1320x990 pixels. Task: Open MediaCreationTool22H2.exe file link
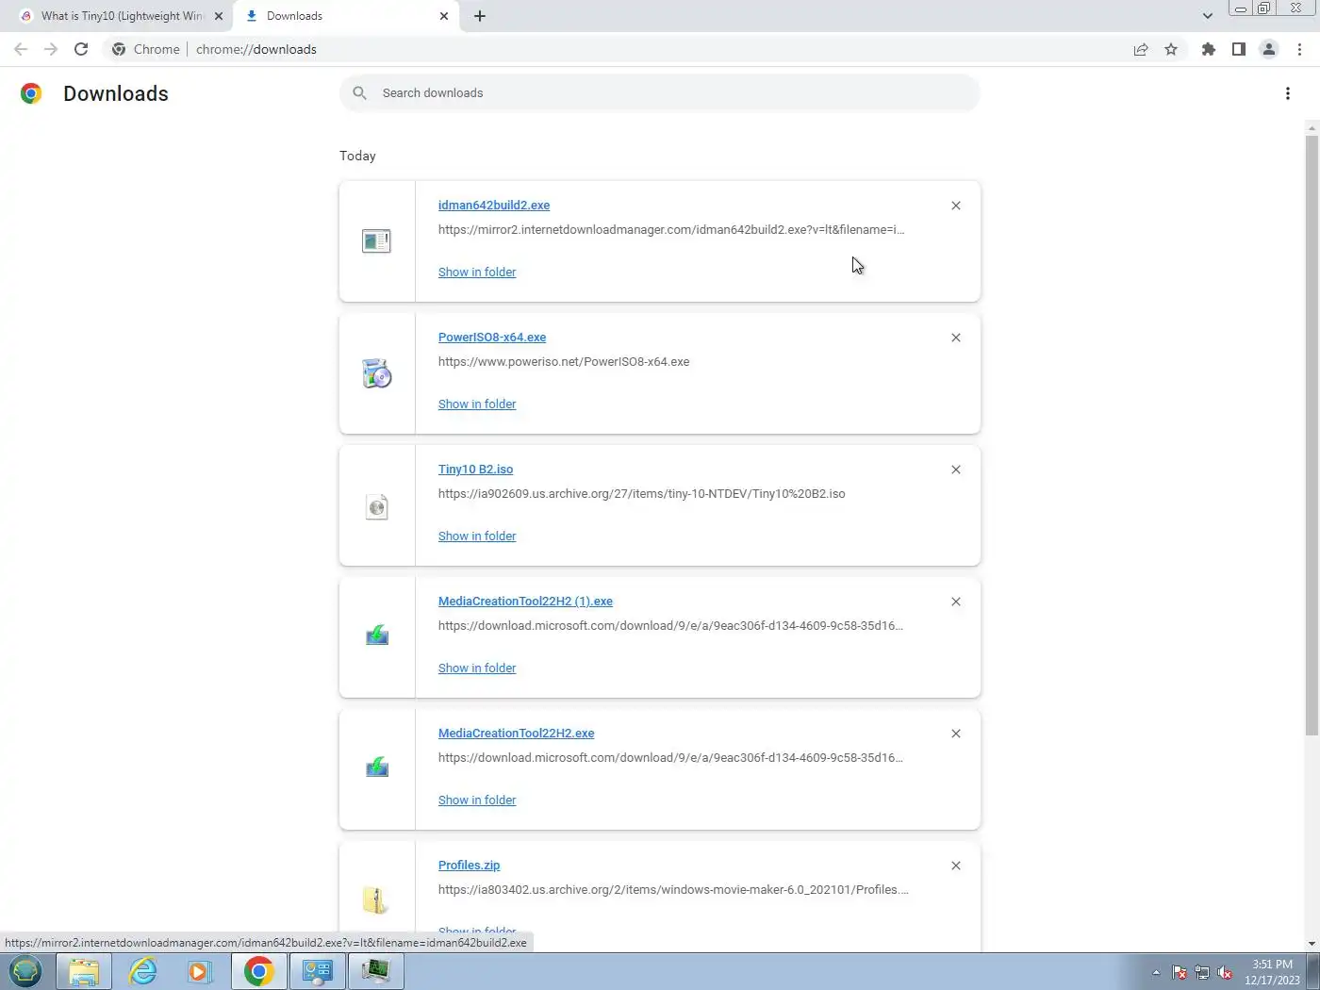(516, 733)
